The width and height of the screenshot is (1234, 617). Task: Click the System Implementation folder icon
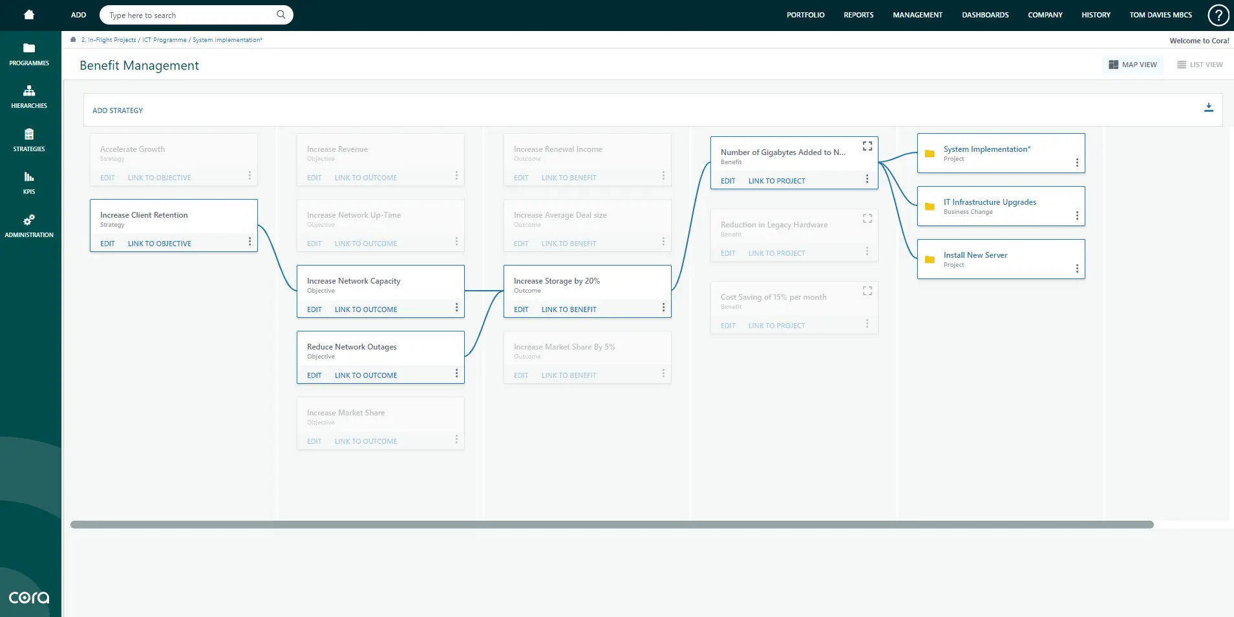[x=930, y=153]
